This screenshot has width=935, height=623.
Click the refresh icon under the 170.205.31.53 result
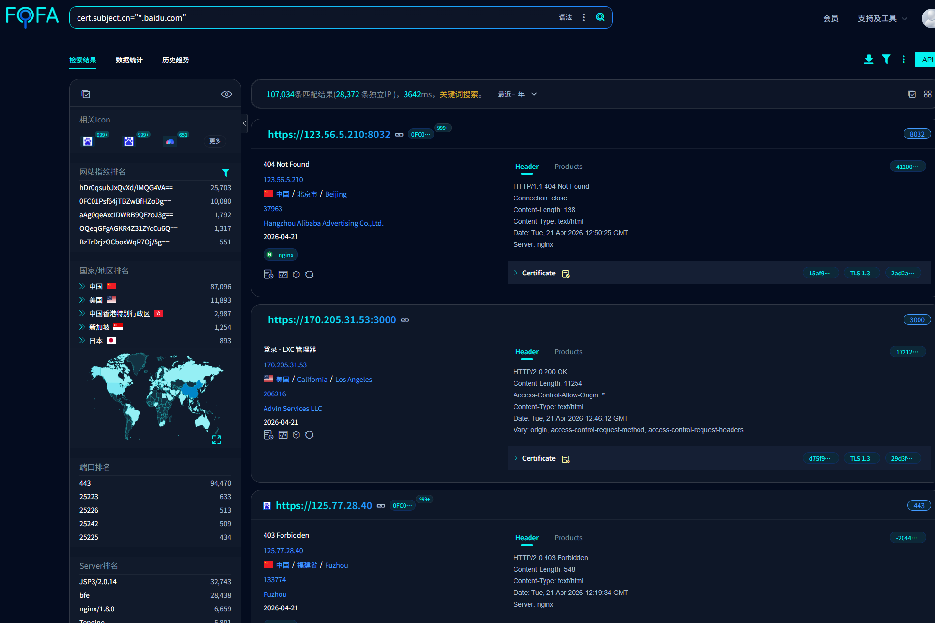click(x=310, y=435)
